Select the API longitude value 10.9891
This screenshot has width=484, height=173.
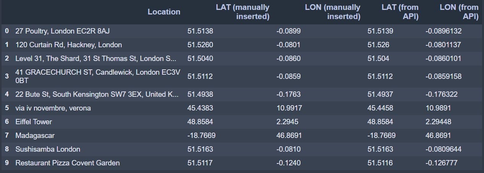[x=438, y=108]
